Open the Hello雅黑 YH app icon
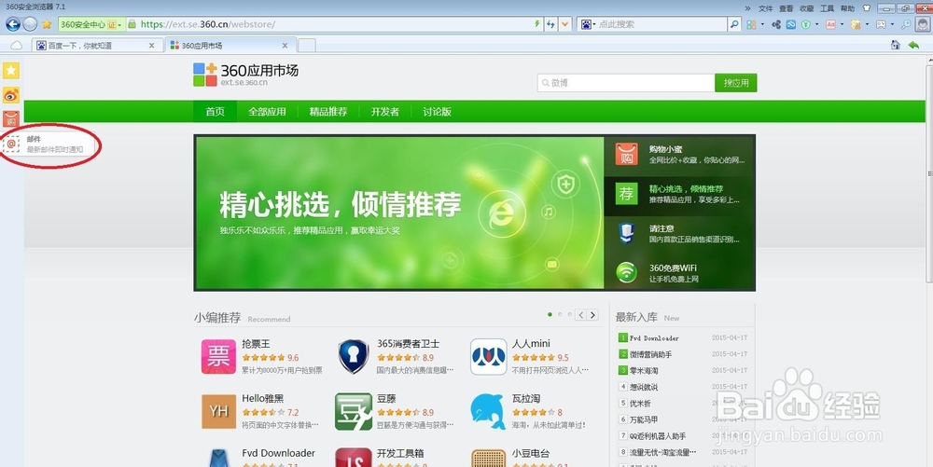 tap(218, 411)
